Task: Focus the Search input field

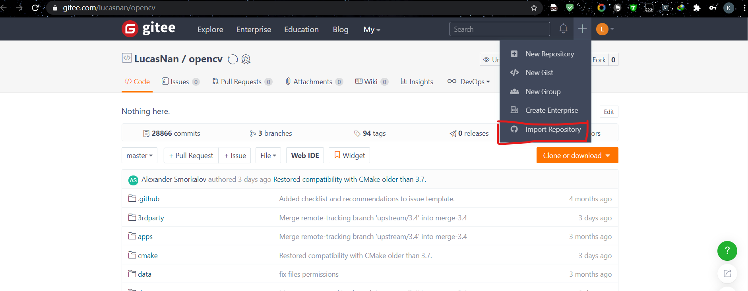Action: 500,29
